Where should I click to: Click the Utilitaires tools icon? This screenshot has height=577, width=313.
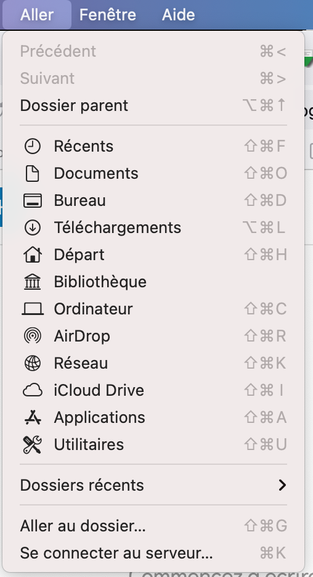coord(33,445)
